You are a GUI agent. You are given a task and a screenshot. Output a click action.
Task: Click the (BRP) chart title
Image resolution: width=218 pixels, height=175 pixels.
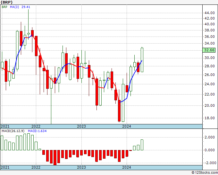(x=6, y=2)
